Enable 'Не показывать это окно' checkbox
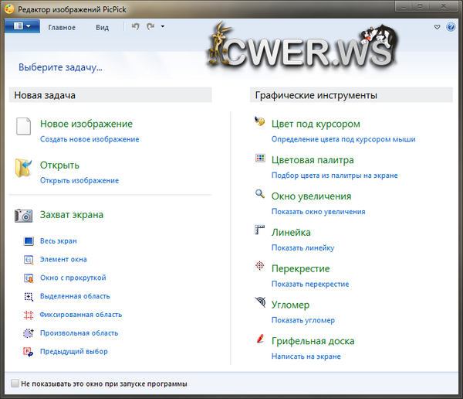 coord(15,384)
